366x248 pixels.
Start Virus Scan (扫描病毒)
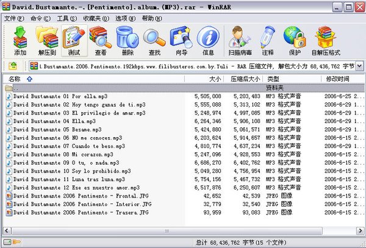pyautogui.click(x=240, y=41)
